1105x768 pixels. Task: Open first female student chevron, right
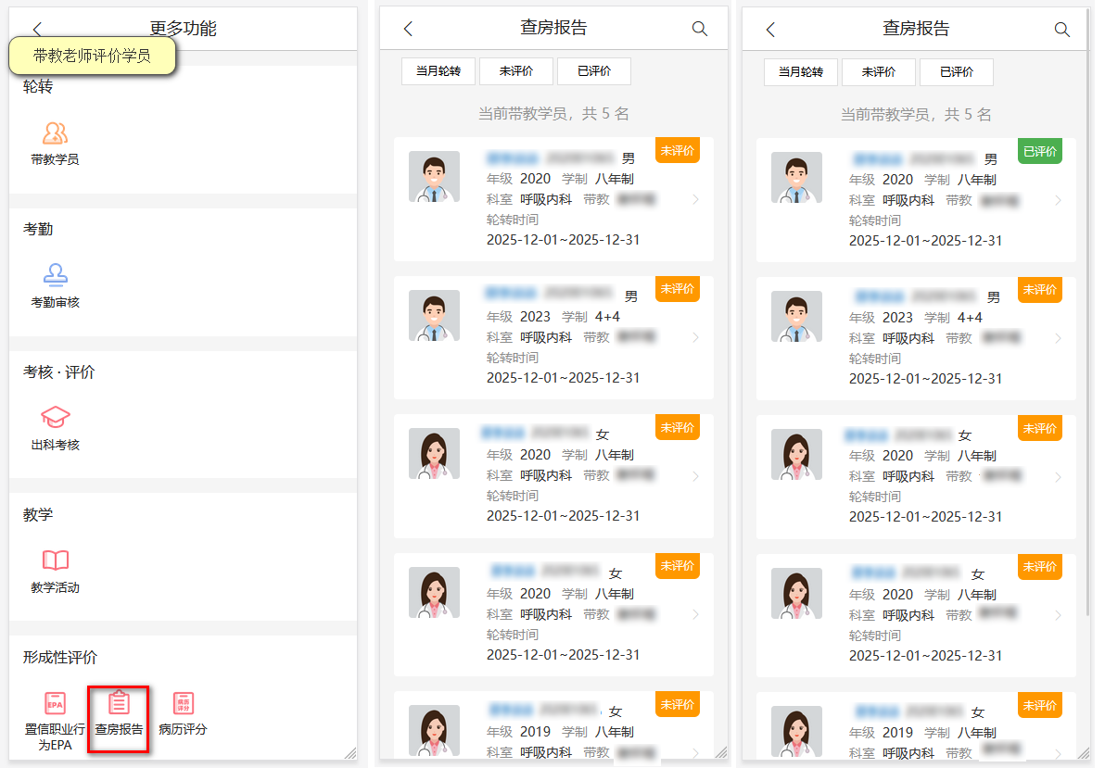coord(1058,477)
